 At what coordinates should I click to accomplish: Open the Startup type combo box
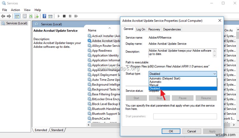[183, 74]
